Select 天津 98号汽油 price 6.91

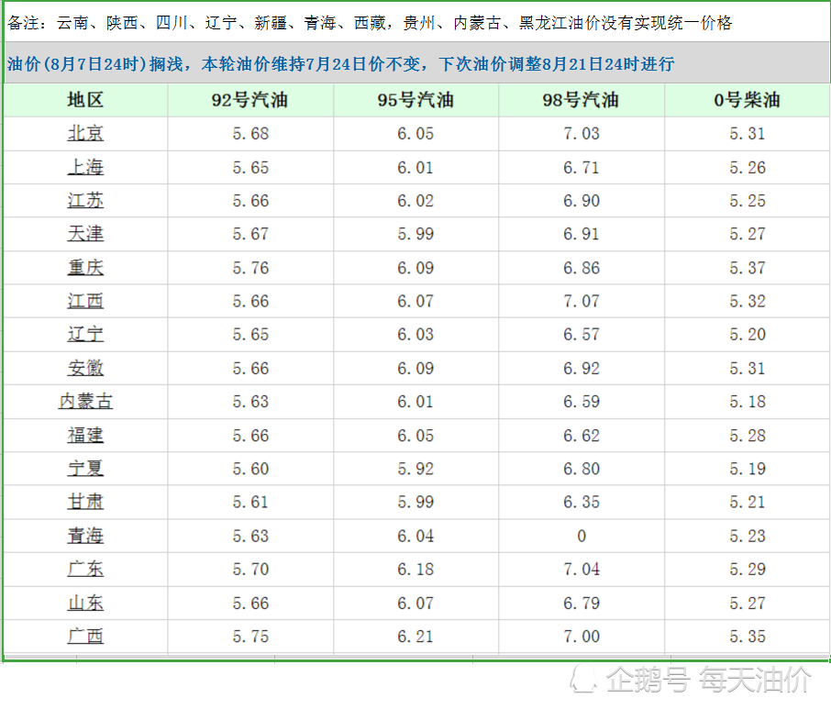(582, 234)
